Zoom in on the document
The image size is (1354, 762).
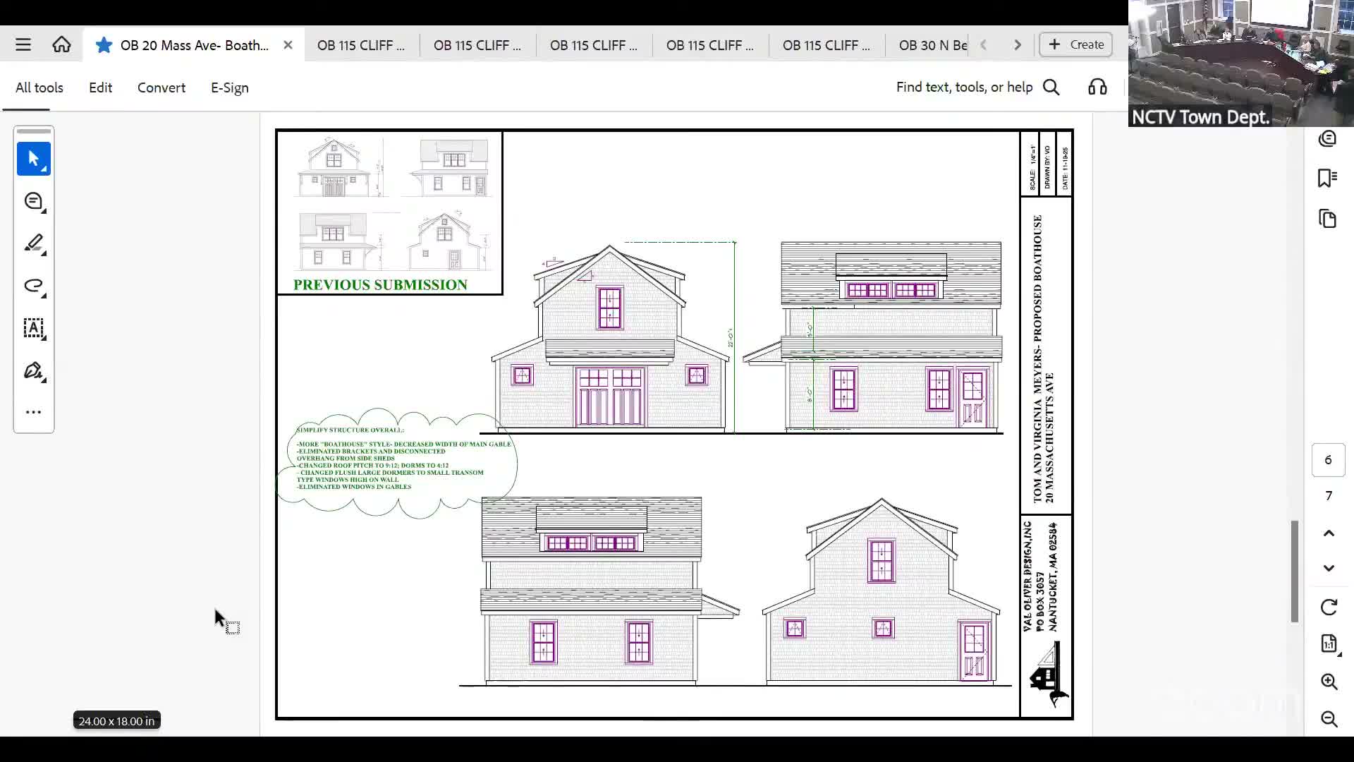tap(1330, 682)
